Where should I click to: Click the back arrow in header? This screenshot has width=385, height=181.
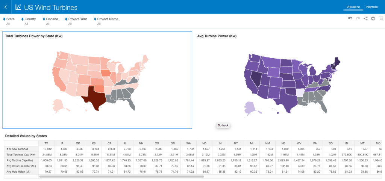(x=6, y=7)
